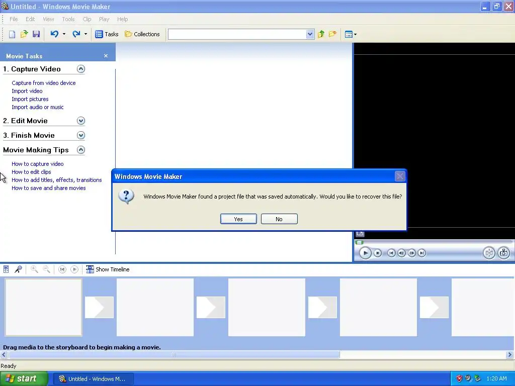Click the Play button in preview monitor
Screen dimensions: 515x386
pyautogui.click(x=365, y=253)
